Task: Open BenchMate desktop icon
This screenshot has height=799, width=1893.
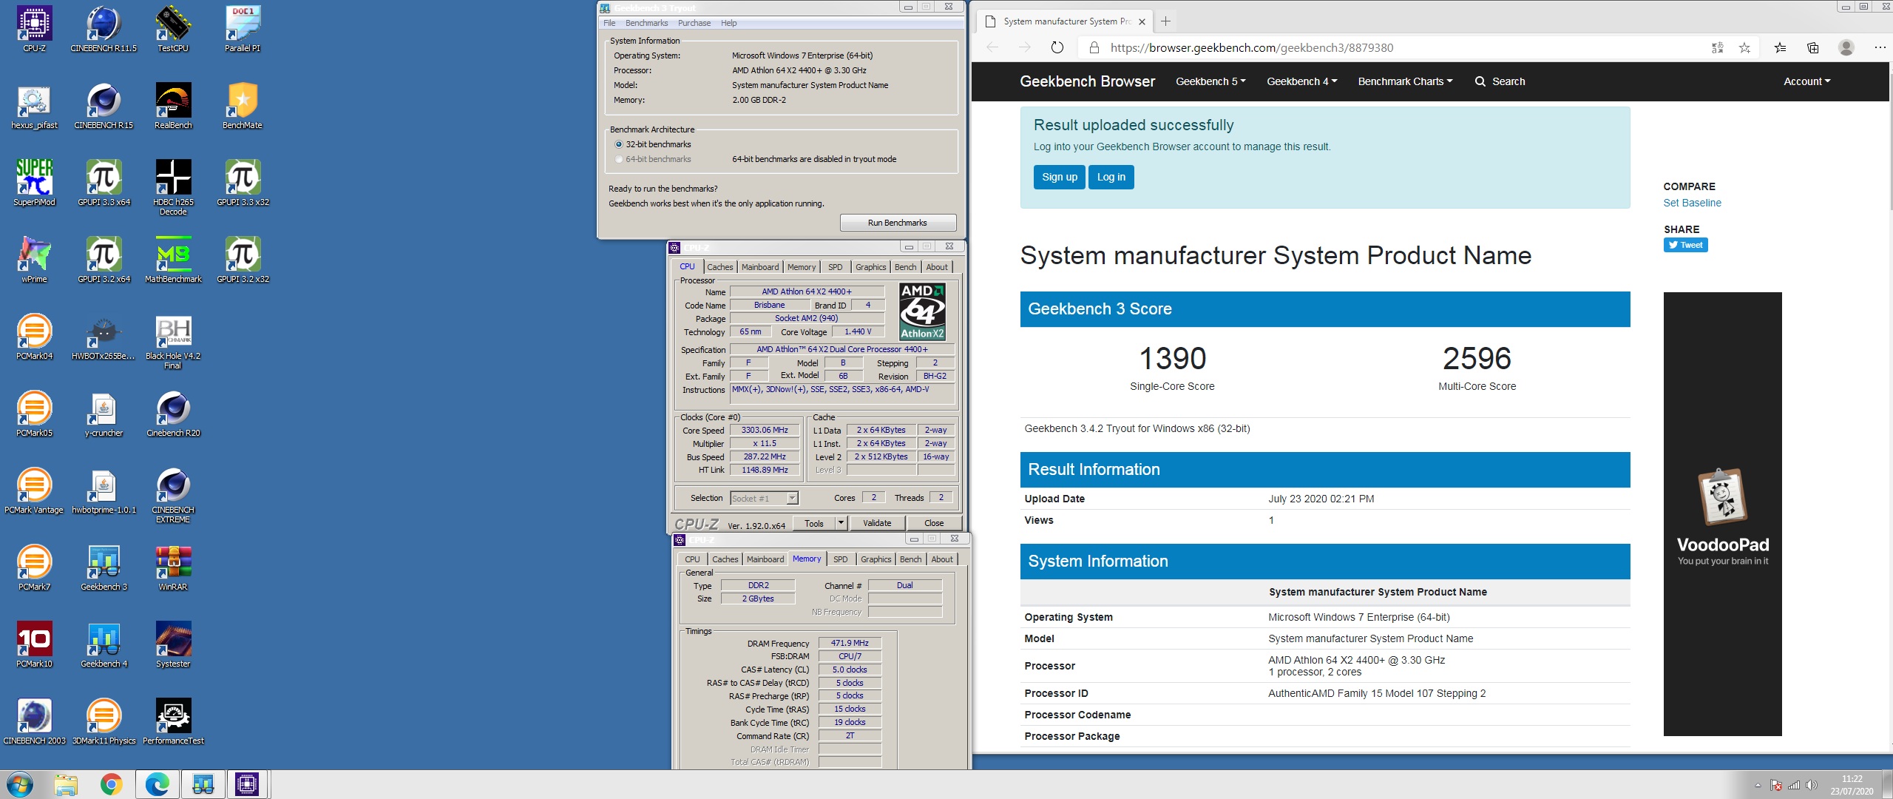Action: [x=243, y=107]
